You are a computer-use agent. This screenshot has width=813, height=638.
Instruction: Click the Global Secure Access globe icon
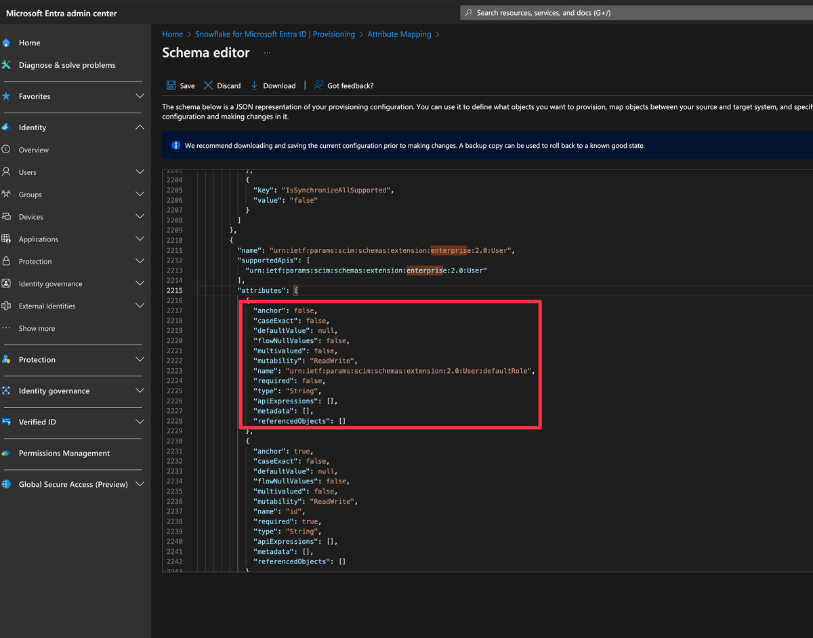click(6, 485)
